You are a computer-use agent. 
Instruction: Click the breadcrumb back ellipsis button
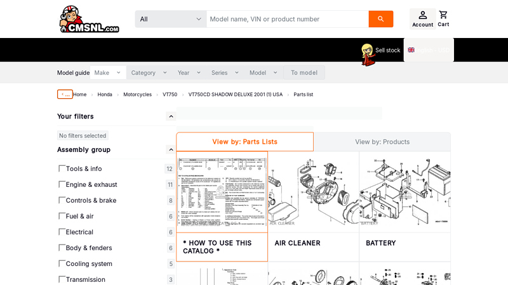(x=65, y=94)
